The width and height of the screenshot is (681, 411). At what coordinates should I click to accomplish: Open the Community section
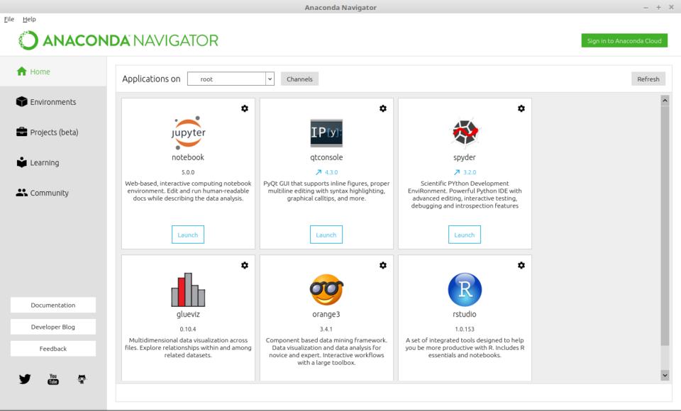tap(53, 193)
